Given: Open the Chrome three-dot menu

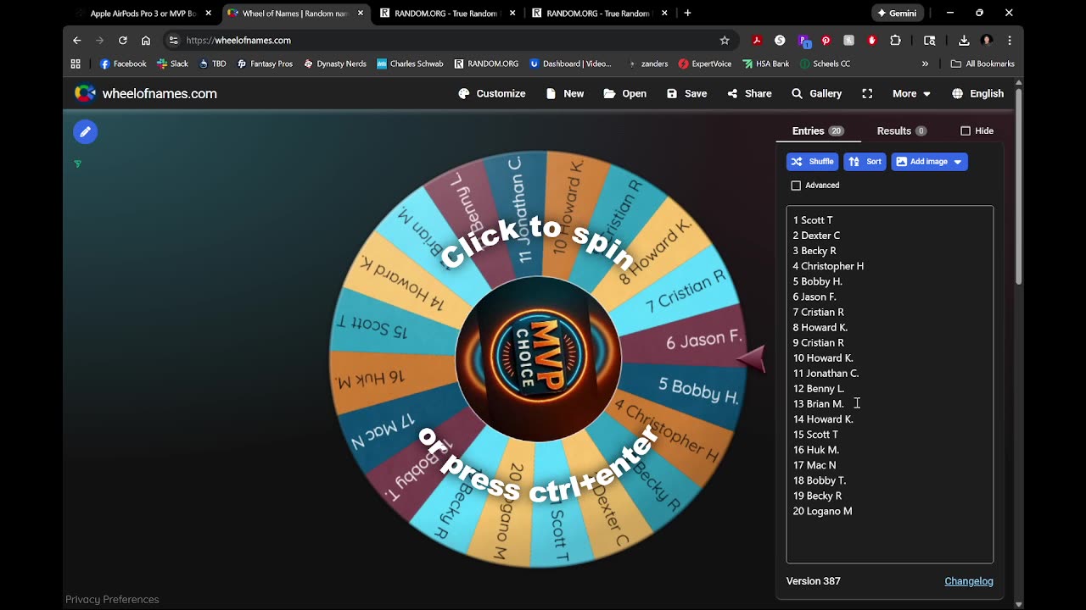Looking at the screenshot, I should (x=1010, y=40).
